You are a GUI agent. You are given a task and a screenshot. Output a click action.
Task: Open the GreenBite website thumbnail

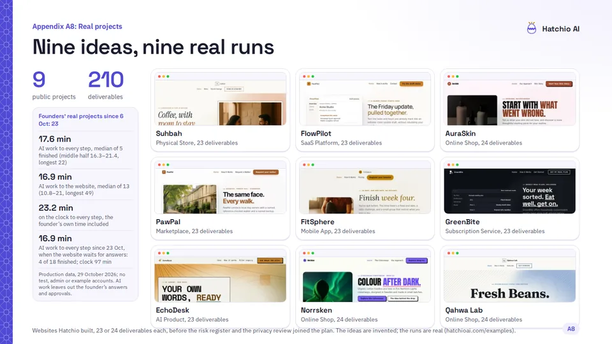click(510, 187)
